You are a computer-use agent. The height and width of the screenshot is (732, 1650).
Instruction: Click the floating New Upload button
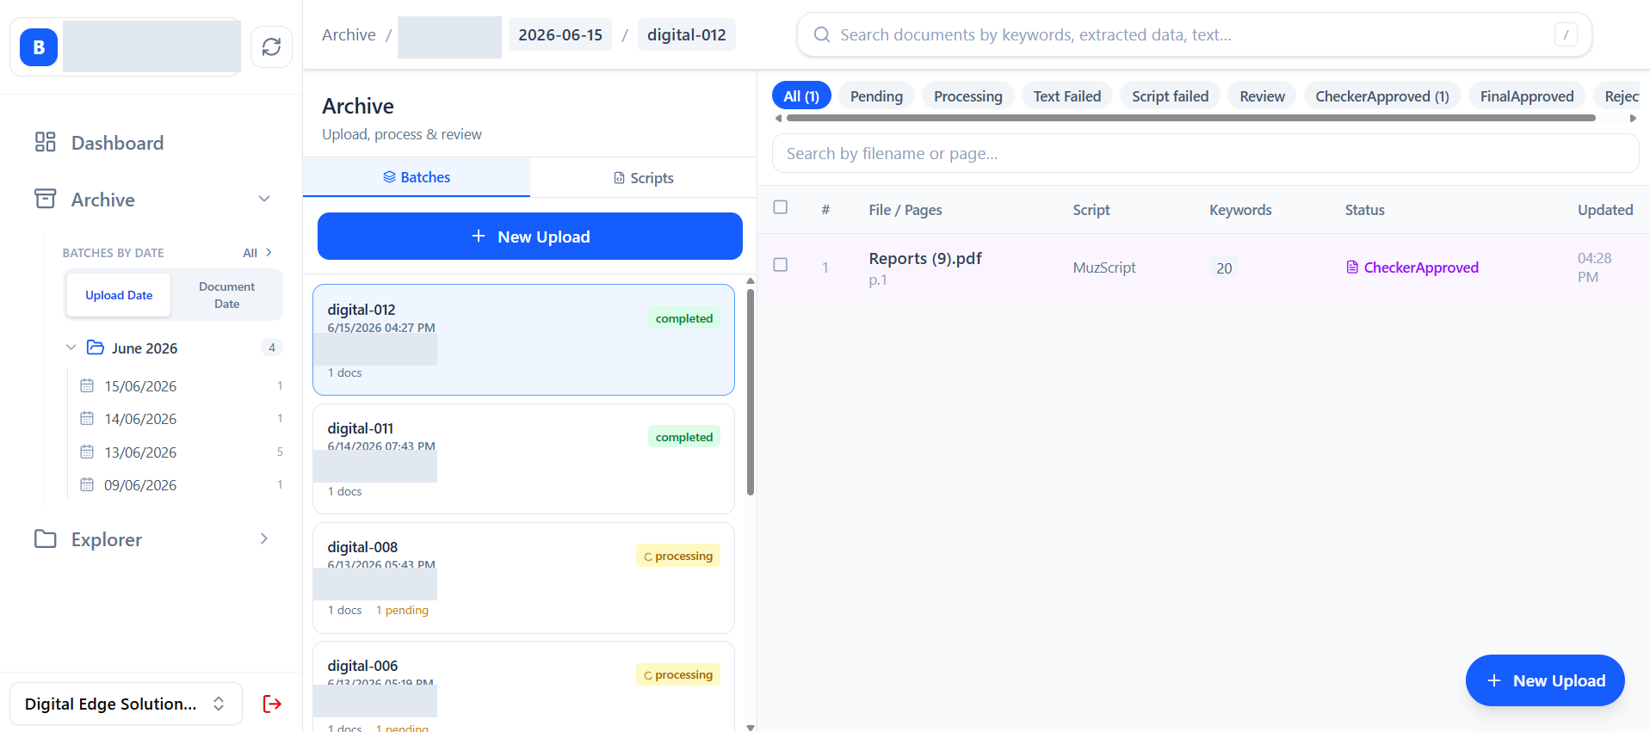coord(1545,680)
